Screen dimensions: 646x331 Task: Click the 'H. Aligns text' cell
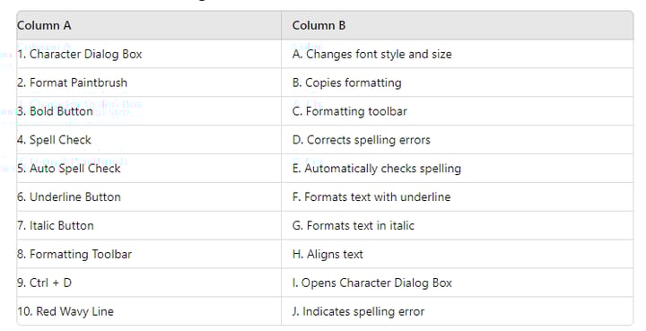(x=458, y=254)
